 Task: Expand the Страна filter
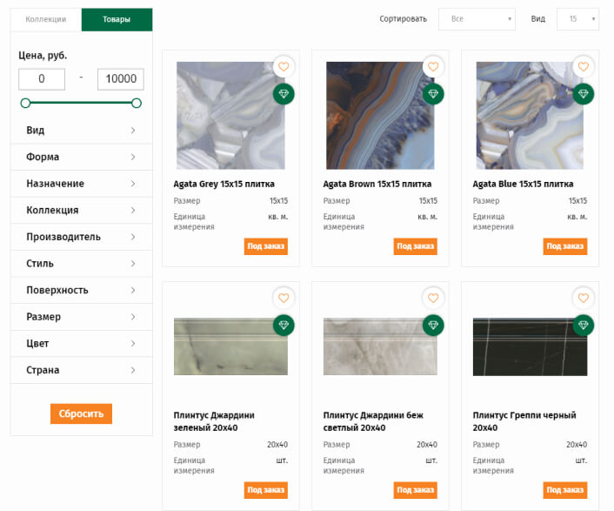point(82,370)
